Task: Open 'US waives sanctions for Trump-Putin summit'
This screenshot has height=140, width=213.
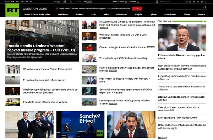Action: click(x=48, y=69)
